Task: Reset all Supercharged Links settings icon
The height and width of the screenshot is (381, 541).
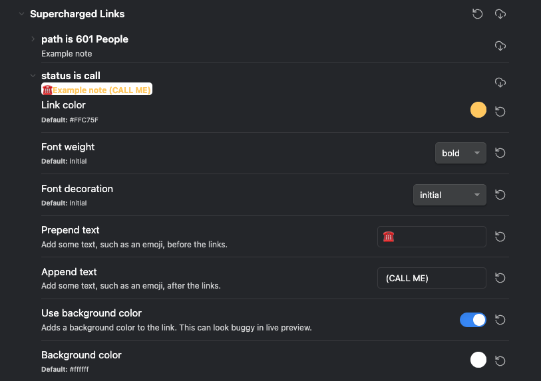Action: 477,14
